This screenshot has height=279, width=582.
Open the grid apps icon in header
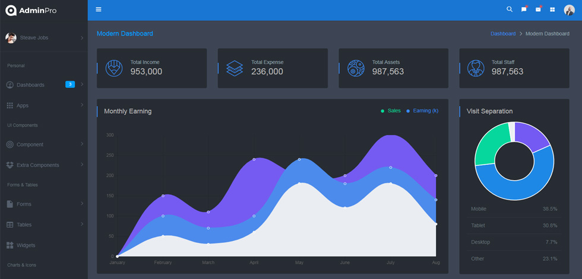[552, 9]
